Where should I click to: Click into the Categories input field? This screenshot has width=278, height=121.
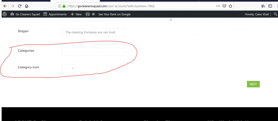pyautogui.click(x=93, y=52)
